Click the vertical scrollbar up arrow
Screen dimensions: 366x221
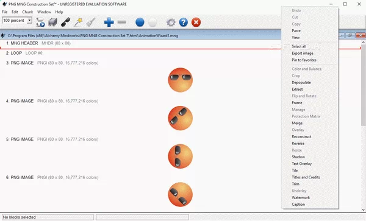coord(364,43)
